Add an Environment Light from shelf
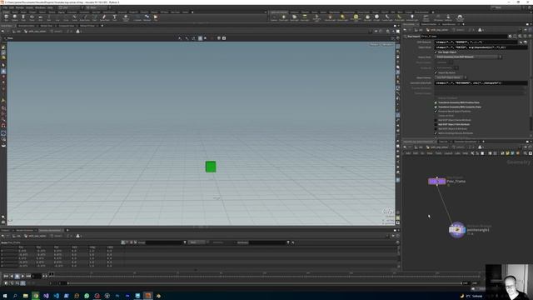 (x=356, y=17)
